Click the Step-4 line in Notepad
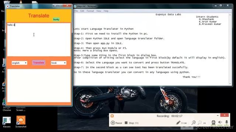Image resolution: width=236 pixels, height=132 pixels. point(100,48)
